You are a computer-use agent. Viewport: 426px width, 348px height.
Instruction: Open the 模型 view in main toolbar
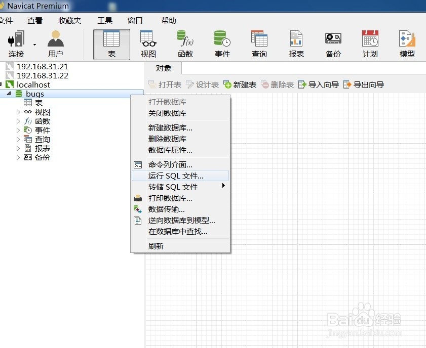(x=407, y=42)
